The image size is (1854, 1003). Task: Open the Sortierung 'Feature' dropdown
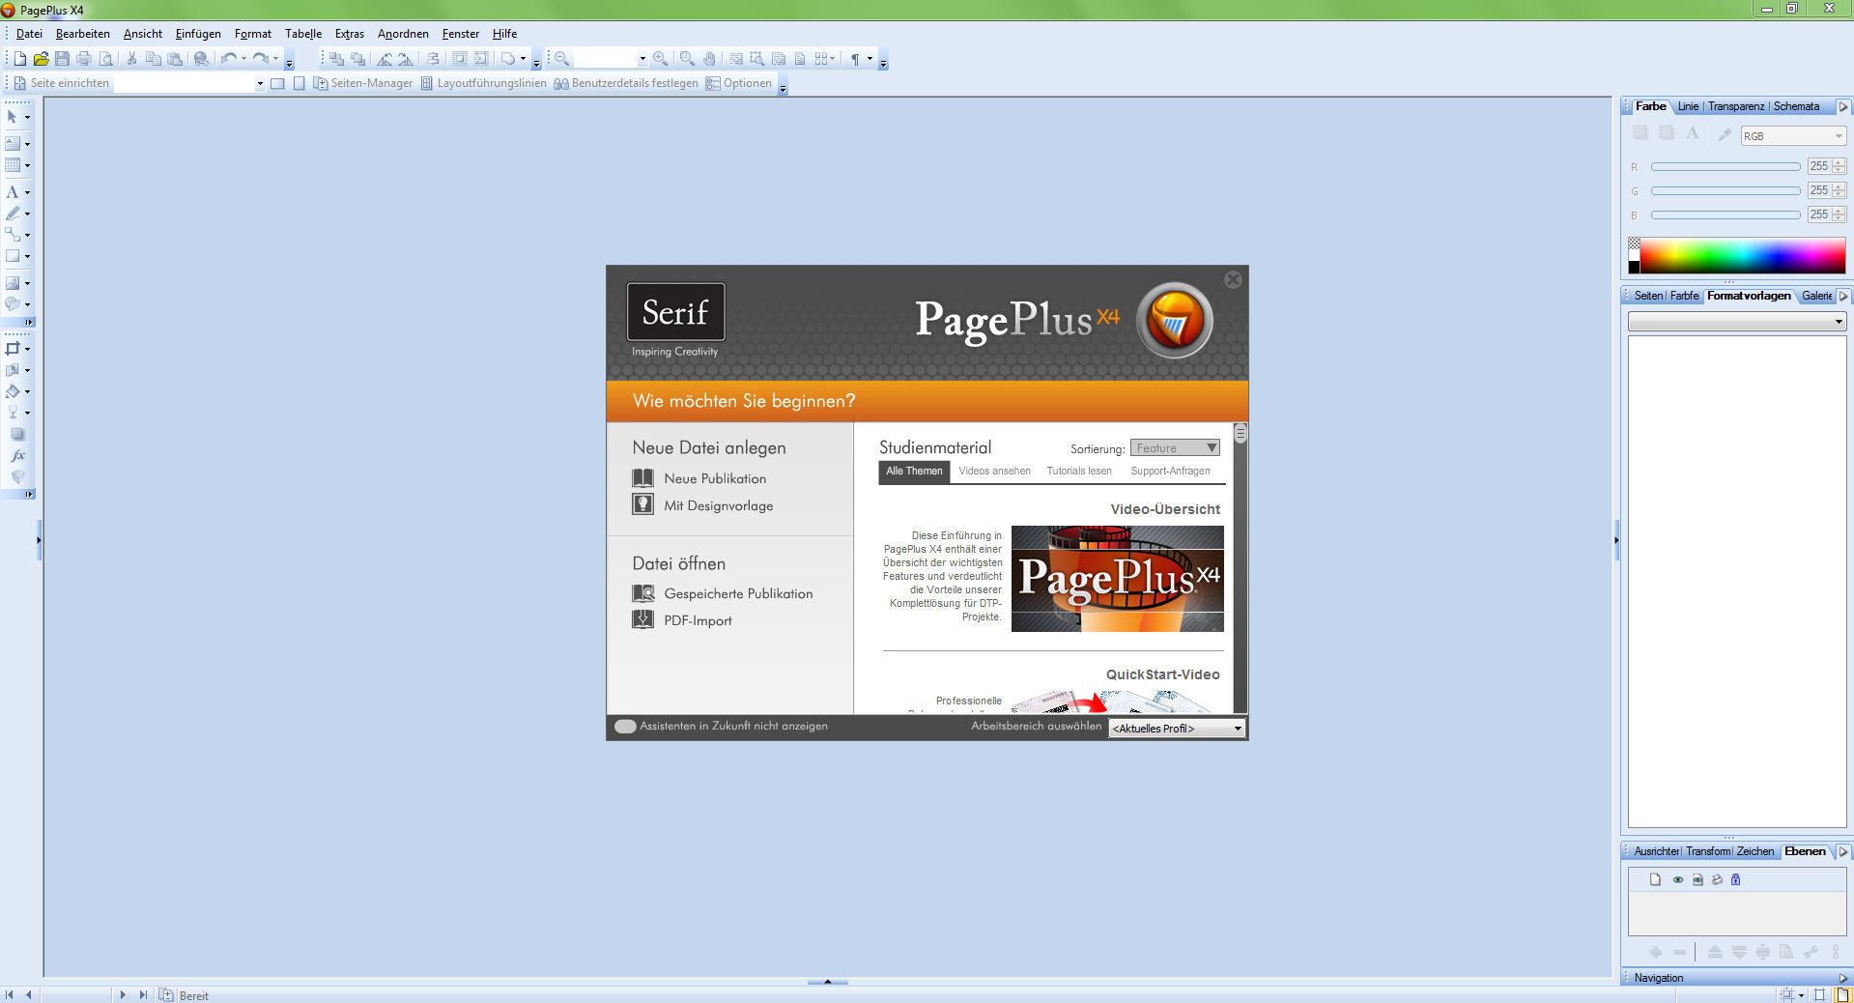pos(1175,447)
